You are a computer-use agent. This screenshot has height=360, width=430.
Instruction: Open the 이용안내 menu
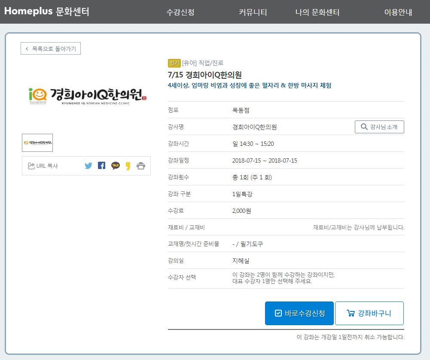[x=398, y=12]
